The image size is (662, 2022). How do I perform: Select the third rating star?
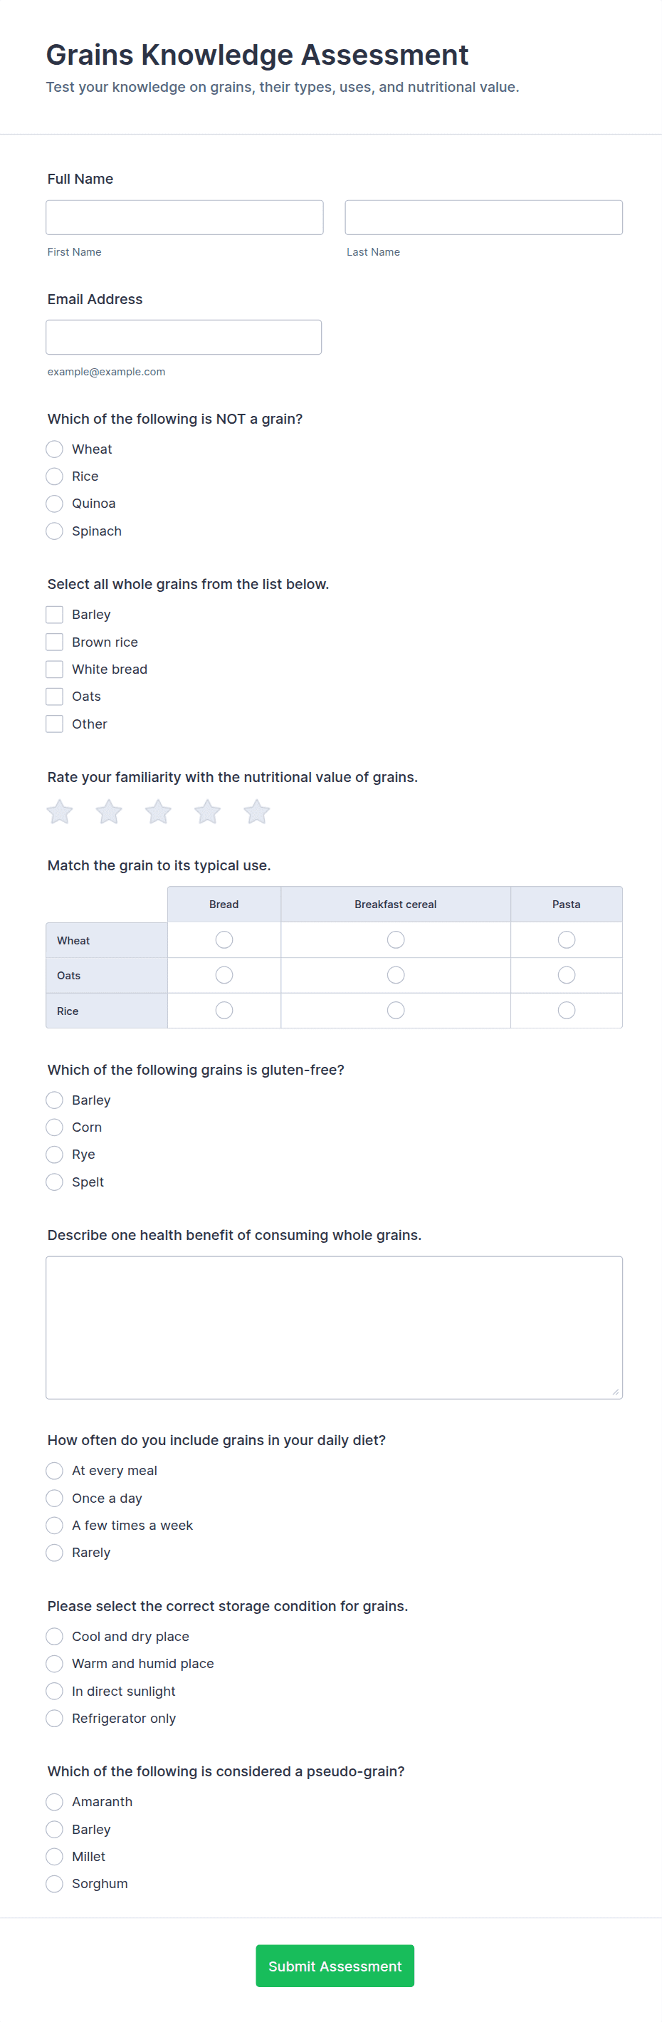pos(159,812)
